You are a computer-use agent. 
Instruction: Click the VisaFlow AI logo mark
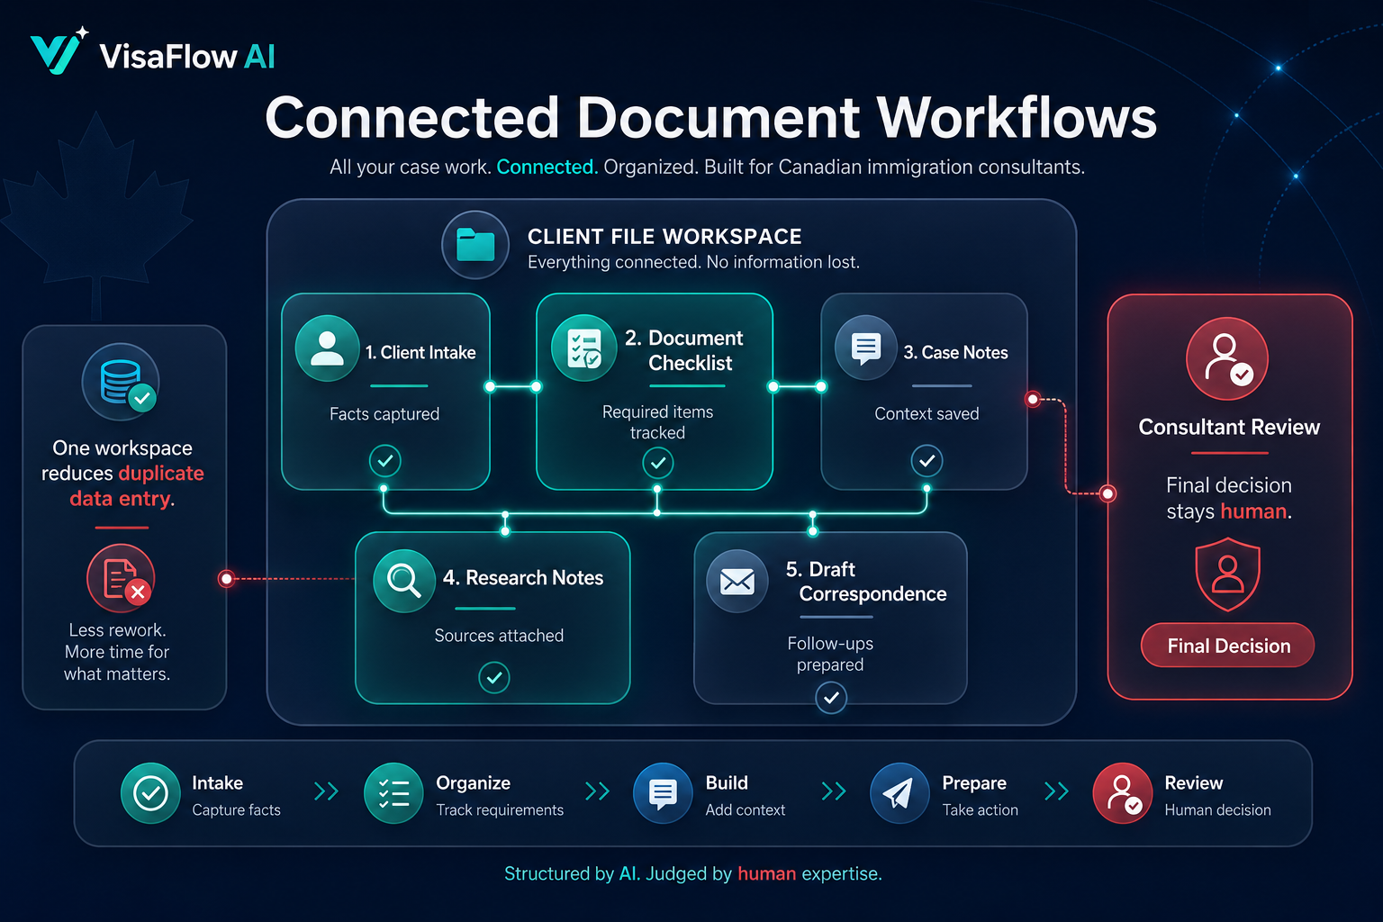(59, 51)
